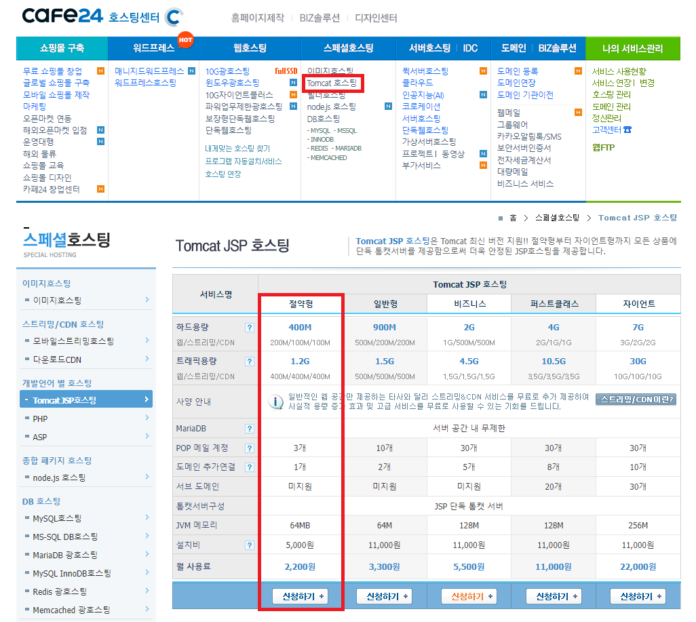Click 스페셜호스팅 in breadcrumb
Screen dimensions: 696x622
[x=557, y=218]
